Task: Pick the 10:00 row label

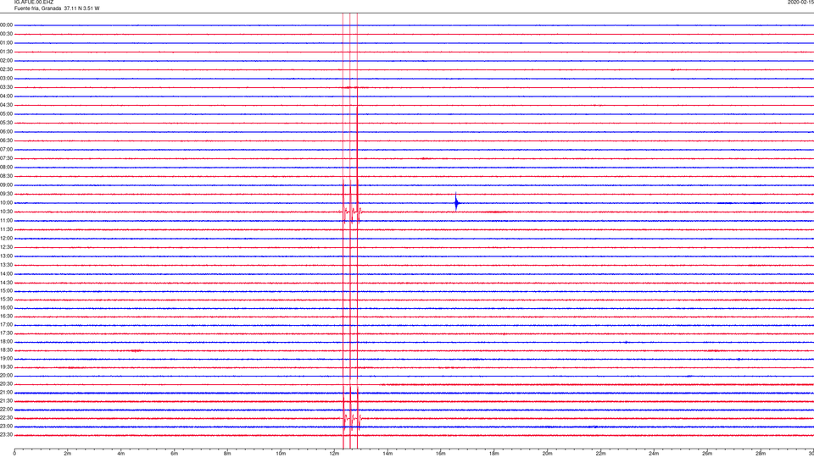Action: click(x=6, y=202)
